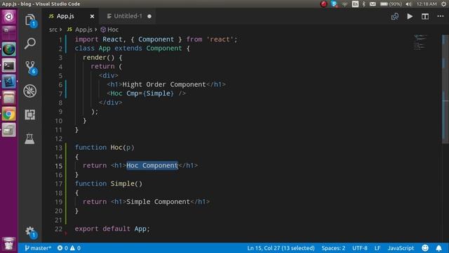
Task: Open the 12:18 AM clock menu
Action: (x=427, y=4)
